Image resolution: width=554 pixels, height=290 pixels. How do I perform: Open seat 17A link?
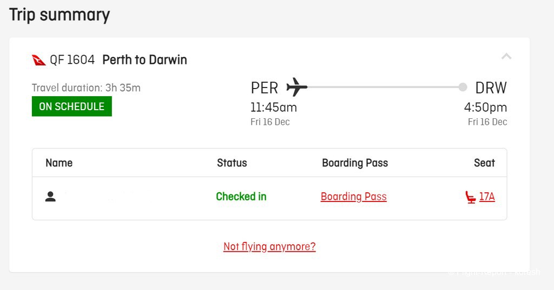click(487, 197)
